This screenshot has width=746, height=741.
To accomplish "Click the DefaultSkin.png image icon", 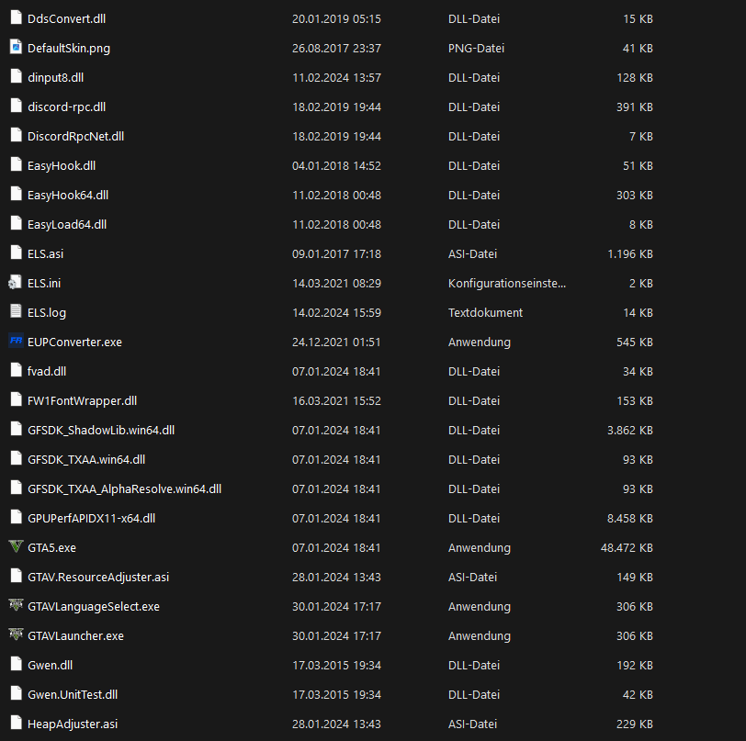I will coord(16,48).
